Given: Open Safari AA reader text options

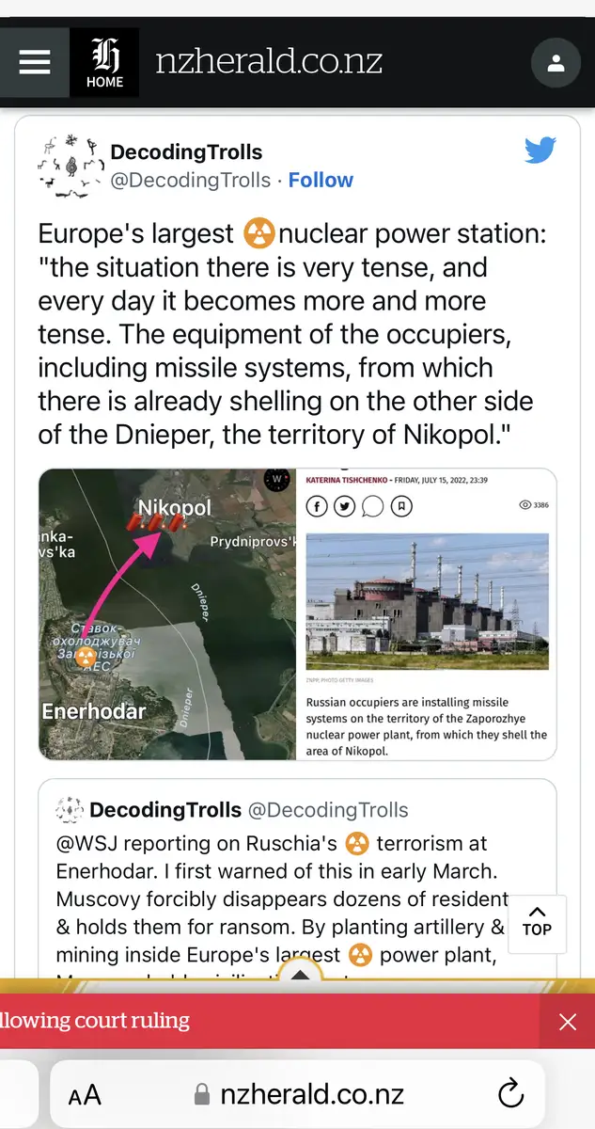Looking at the screenshot, I should click(x=86, y=1095).
